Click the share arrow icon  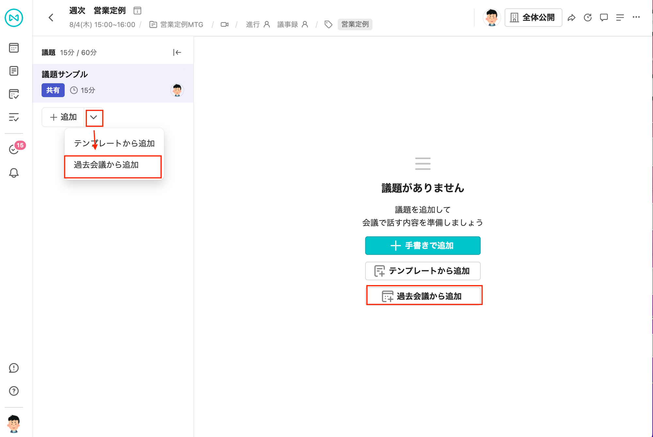(571, 18)
